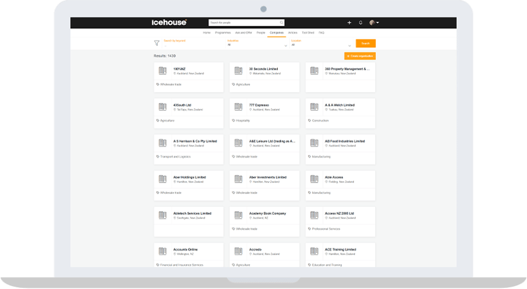Viewport: 527px width, 289px height.
Task: Click Wellington, NZ location text
Action: 186,254
